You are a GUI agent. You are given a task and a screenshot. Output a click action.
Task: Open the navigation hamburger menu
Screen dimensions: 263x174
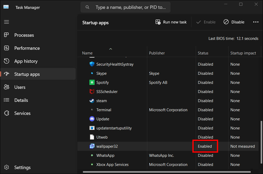(x=7, y=22)
